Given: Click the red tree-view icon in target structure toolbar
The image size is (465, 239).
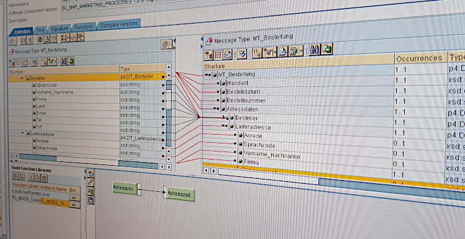Looking at the screenshot, I should pos(209,55).
